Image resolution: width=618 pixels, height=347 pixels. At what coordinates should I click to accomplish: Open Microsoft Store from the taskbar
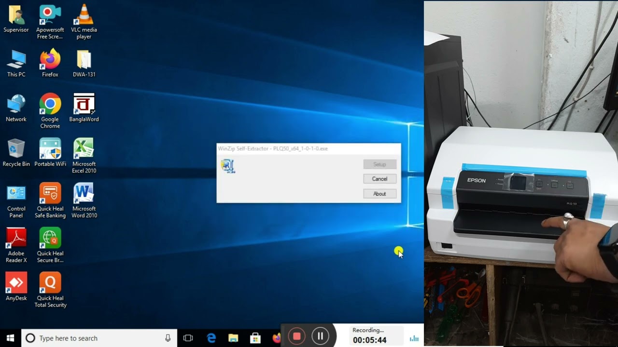255,338
